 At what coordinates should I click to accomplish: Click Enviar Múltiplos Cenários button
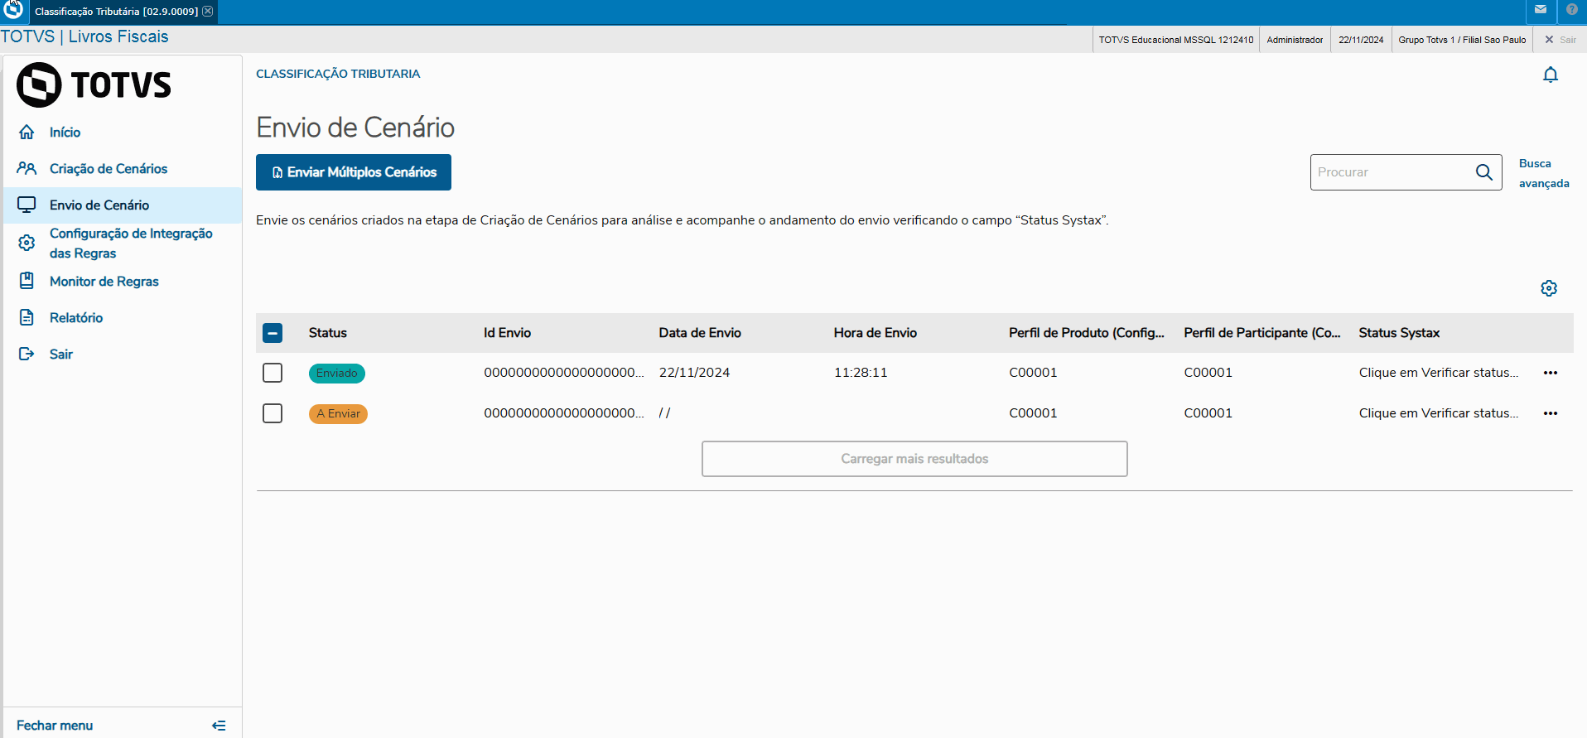point(354,172)
